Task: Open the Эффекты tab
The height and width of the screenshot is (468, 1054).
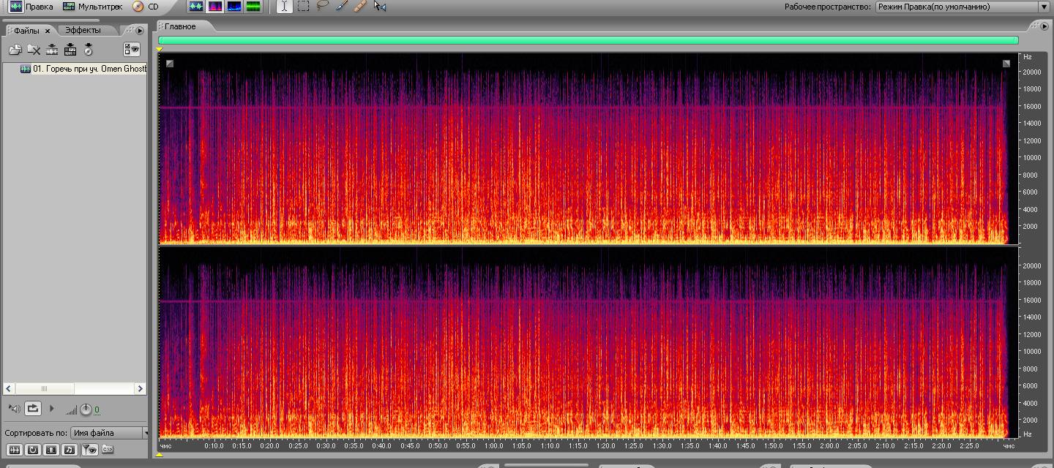Action: click(83, 30)
